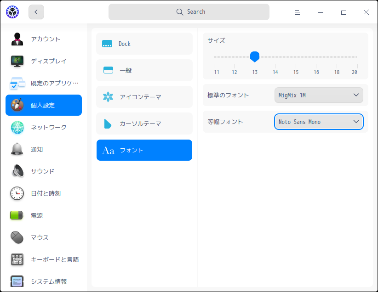Open the Dock settings tab
The width and height of the screenshot is (378, 292).
144,44
